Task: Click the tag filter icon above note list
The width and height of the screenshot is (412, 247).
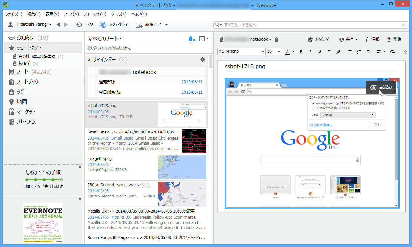Action: point(192,39)
